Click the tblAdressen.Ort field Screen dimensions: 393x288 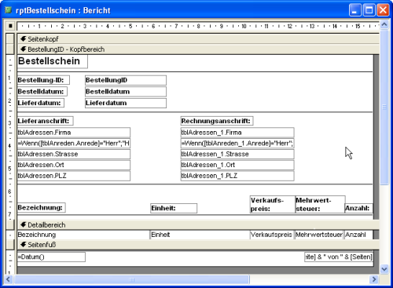[74, 165]
